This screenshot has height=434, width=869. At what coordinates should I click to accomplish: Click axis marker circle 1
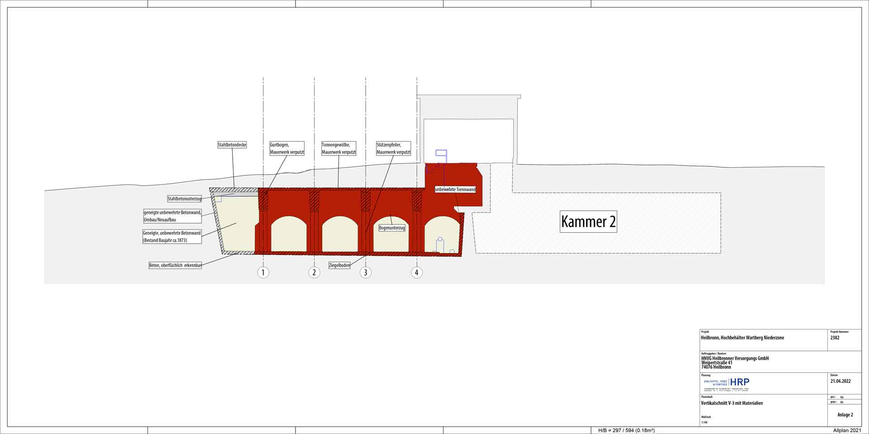pos(263,273)
